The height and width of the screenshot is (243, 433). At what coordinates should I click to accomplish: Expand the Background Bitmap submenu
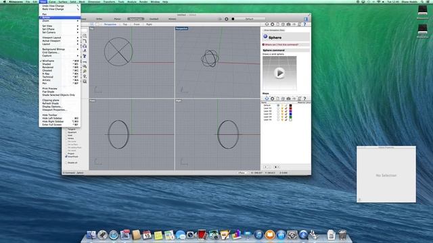pos(60,49)
